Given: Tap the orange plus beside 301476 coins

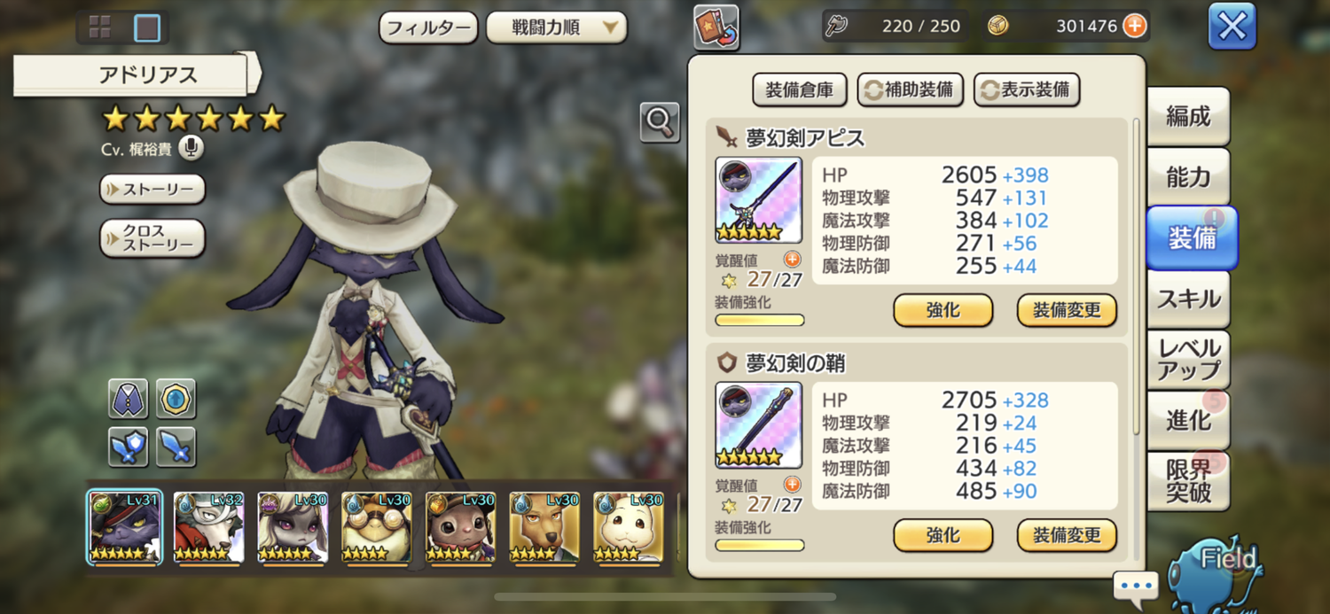Looking at the screenshot, I should (x=1135, y=27).
